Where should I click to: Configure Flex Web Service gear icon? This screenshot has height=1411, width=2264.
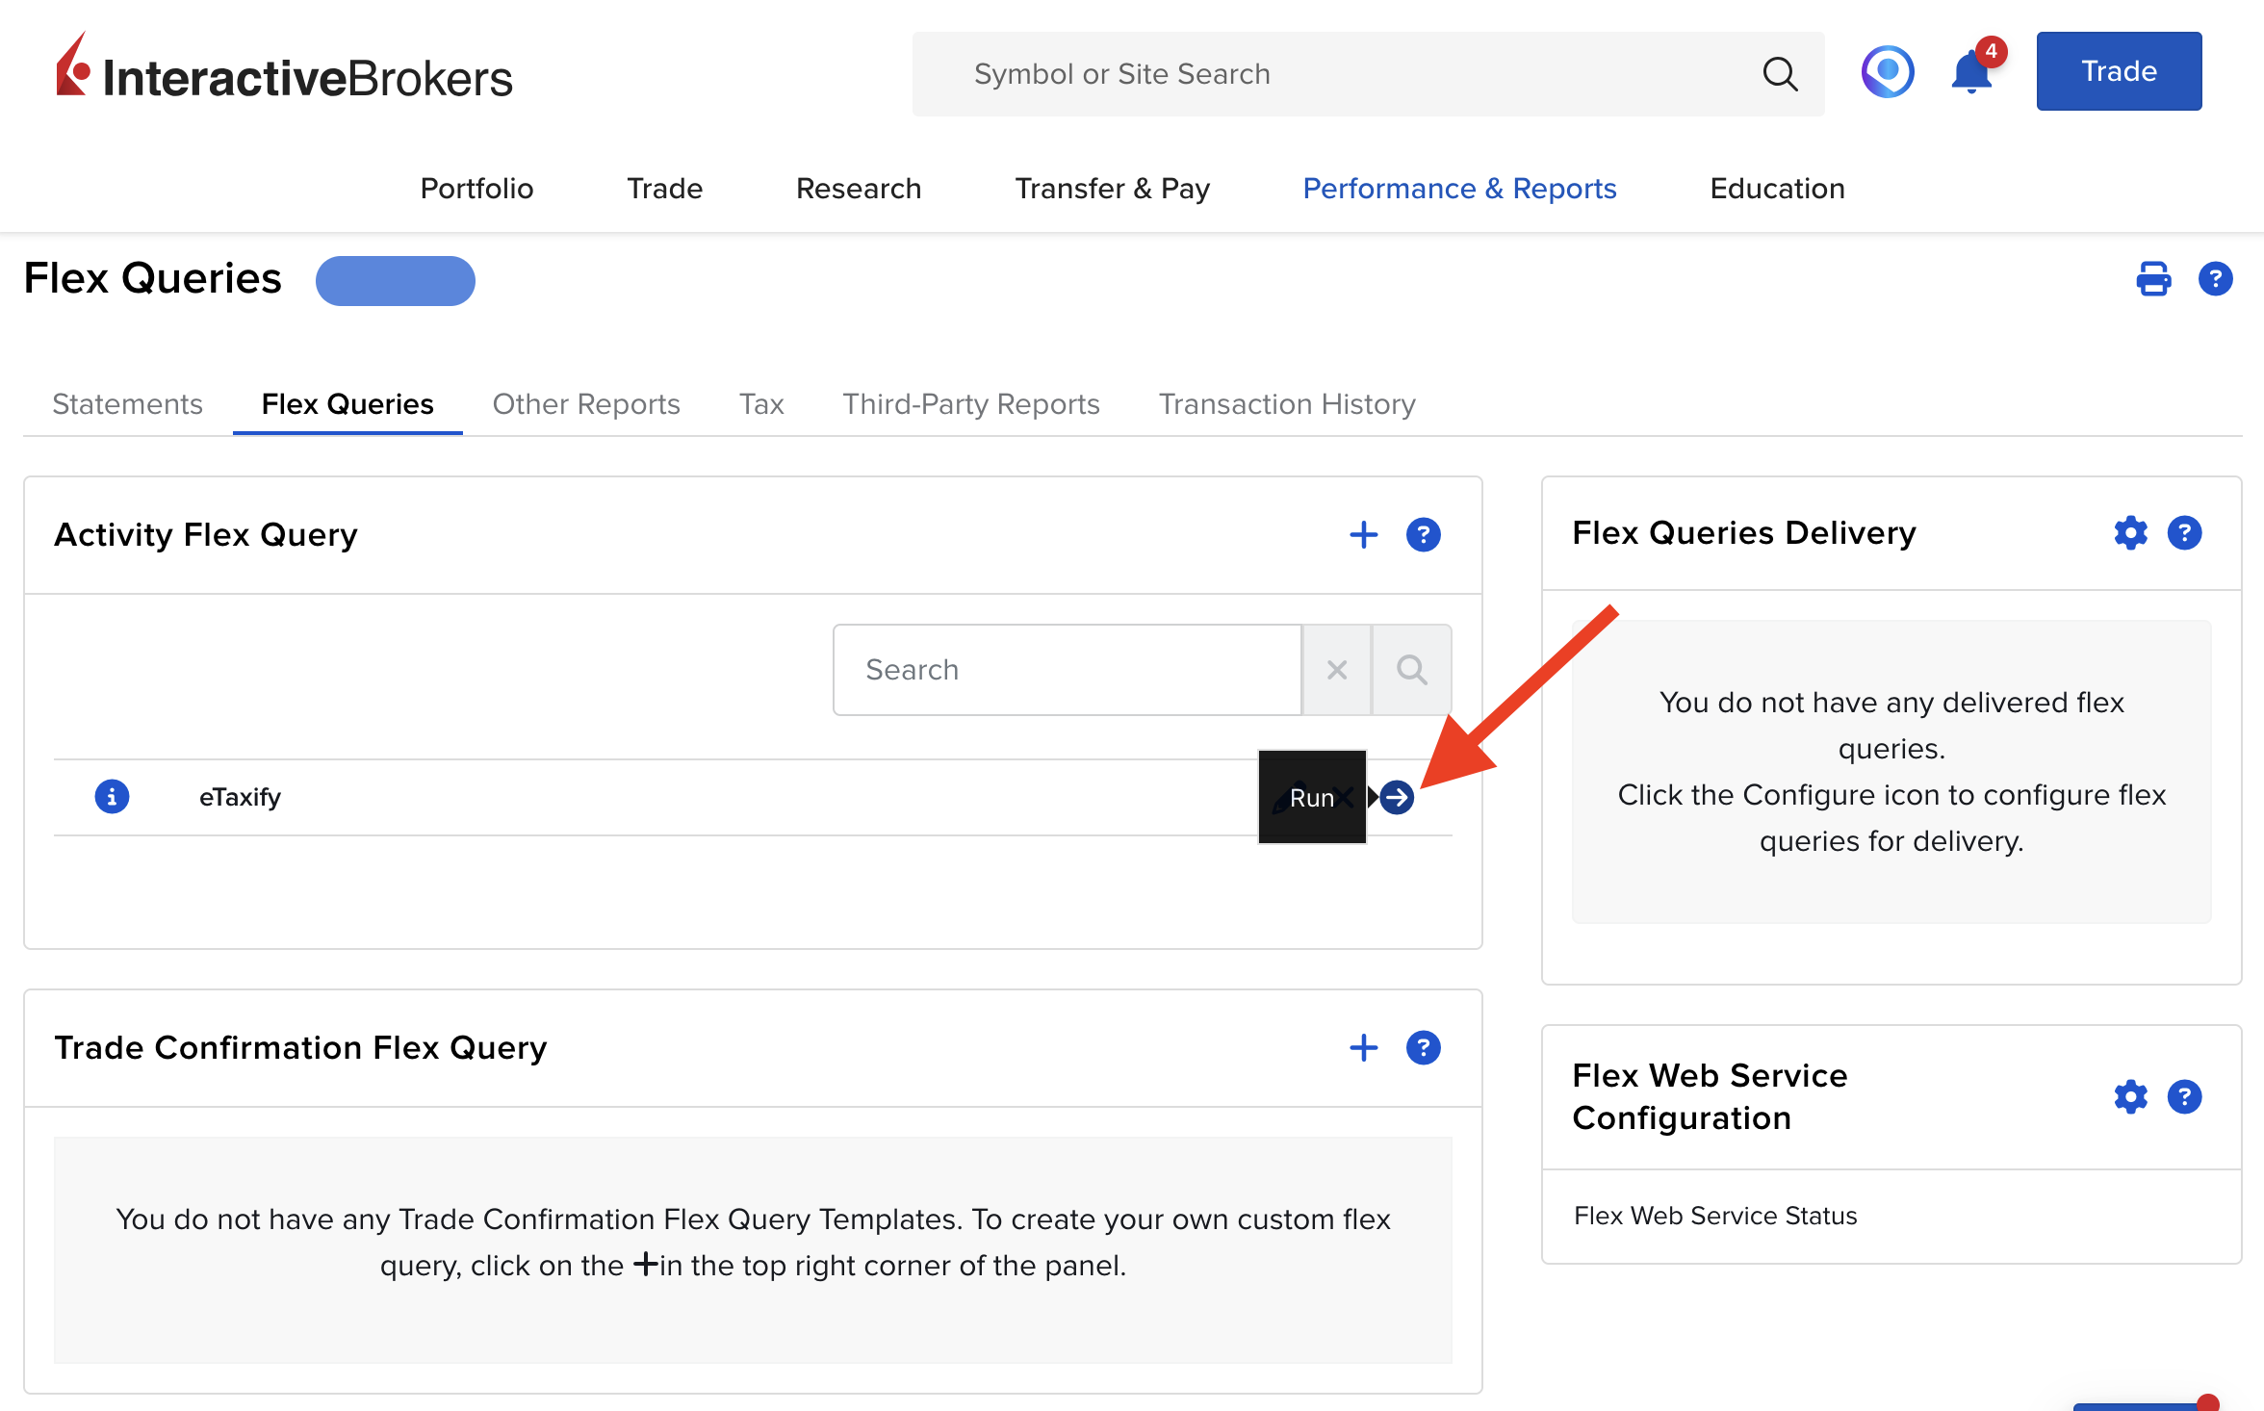(2130, 1097)
